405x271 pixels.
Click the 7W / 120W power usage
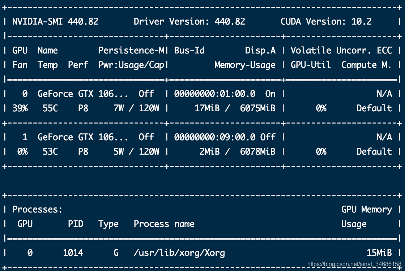[136, 108]
